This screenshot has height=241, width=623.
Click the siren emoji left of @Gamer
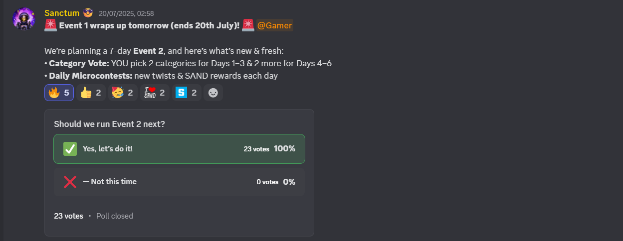pos(248,25)
